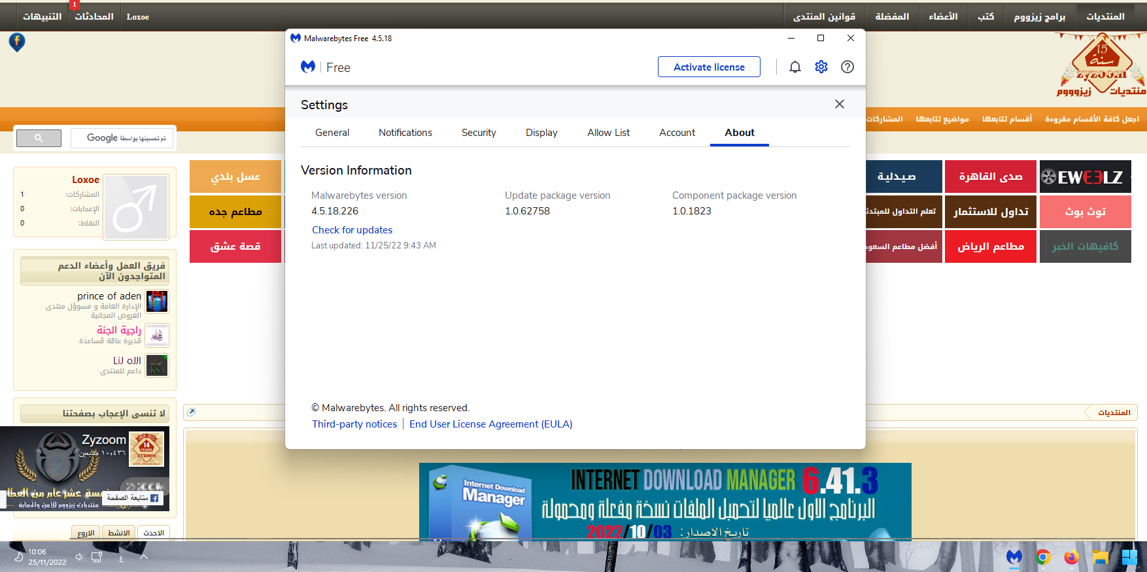Open Google Chrome from the taskbar
The image size is (1147, 572).
(x=1043, y=557)
